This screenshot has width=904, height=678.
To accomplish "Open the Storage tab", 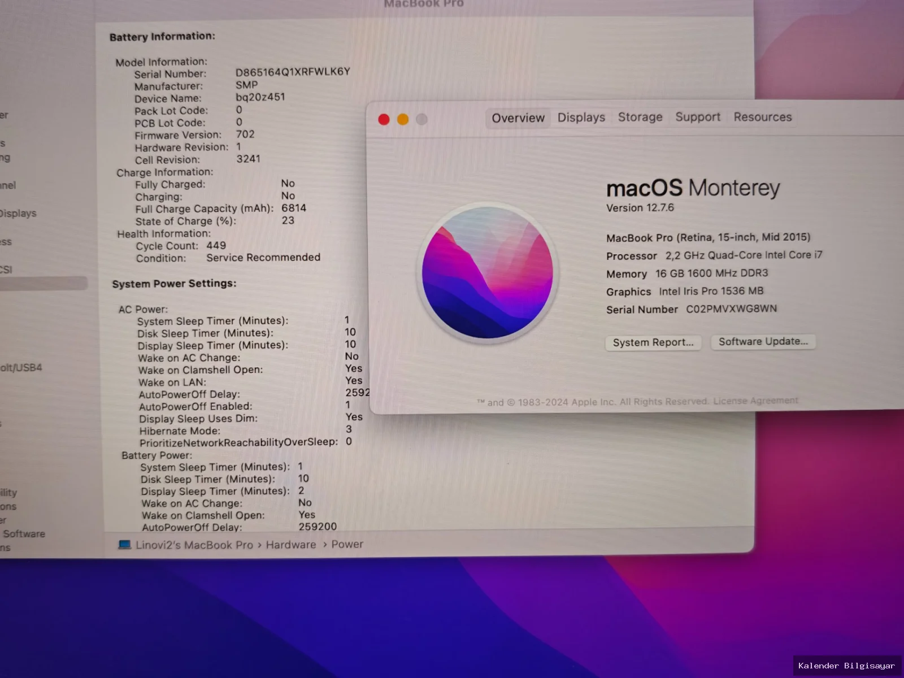I will [640, 117].
